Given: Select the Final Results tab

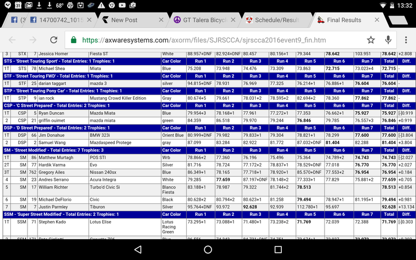Looking at the screenshot, I should pos(349,20).
